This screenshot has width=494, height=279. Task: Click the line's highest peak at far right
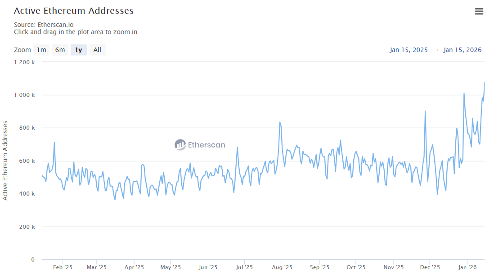tap(484, 83)
